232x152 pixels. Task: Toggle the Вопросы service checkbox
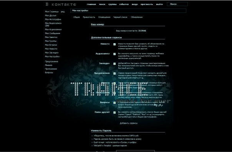[114, 103]
